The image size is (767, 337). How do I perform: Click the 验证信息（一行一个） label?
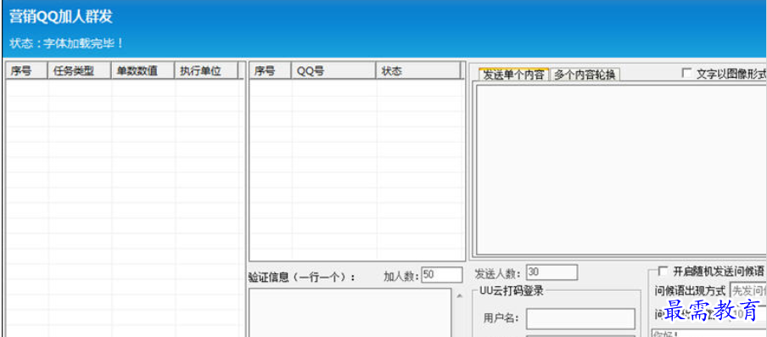(302, 278)
